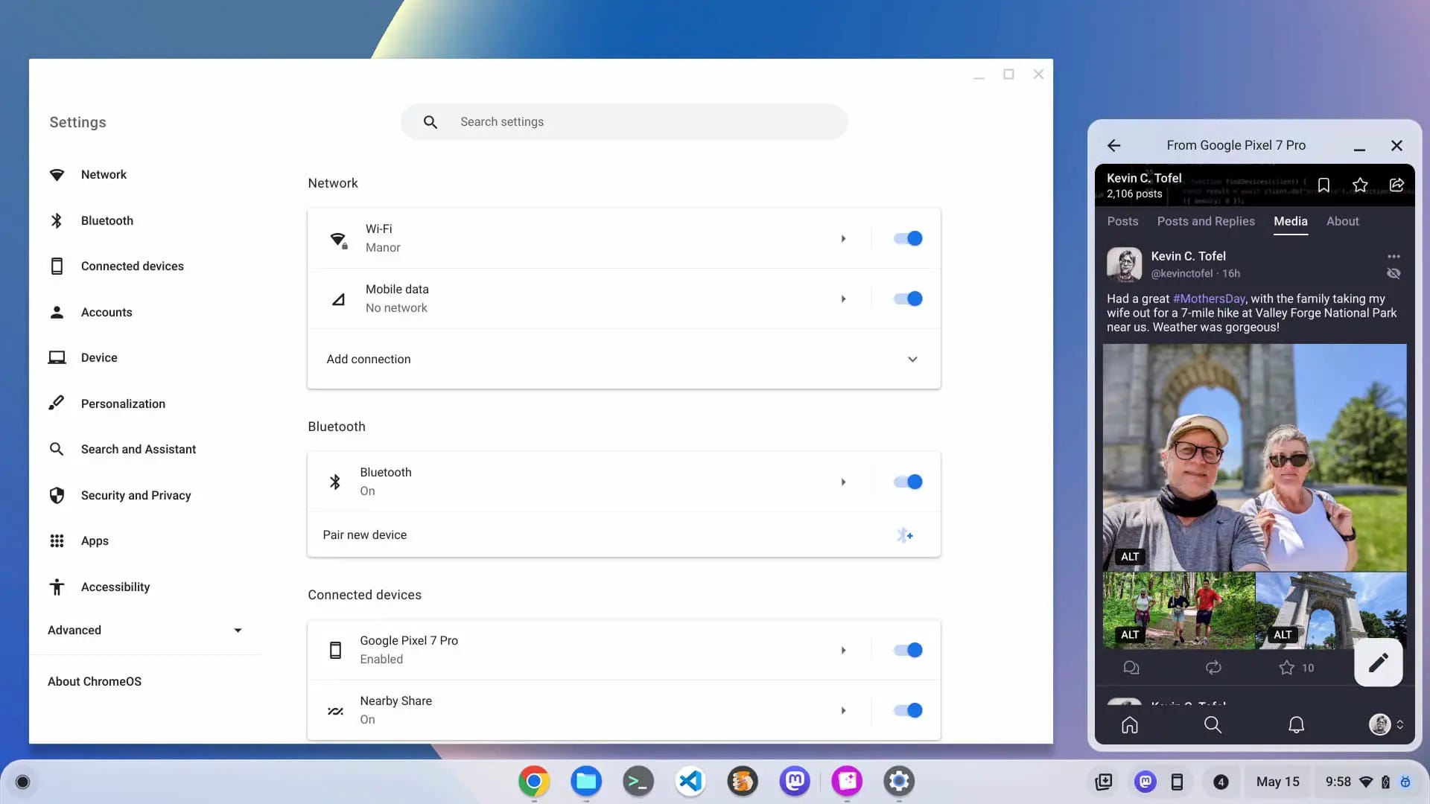Go back in the Pixel 7 Pro window

[x=1114, y=145]
